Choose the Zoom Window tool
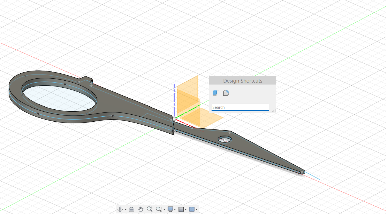 (159, 209)
